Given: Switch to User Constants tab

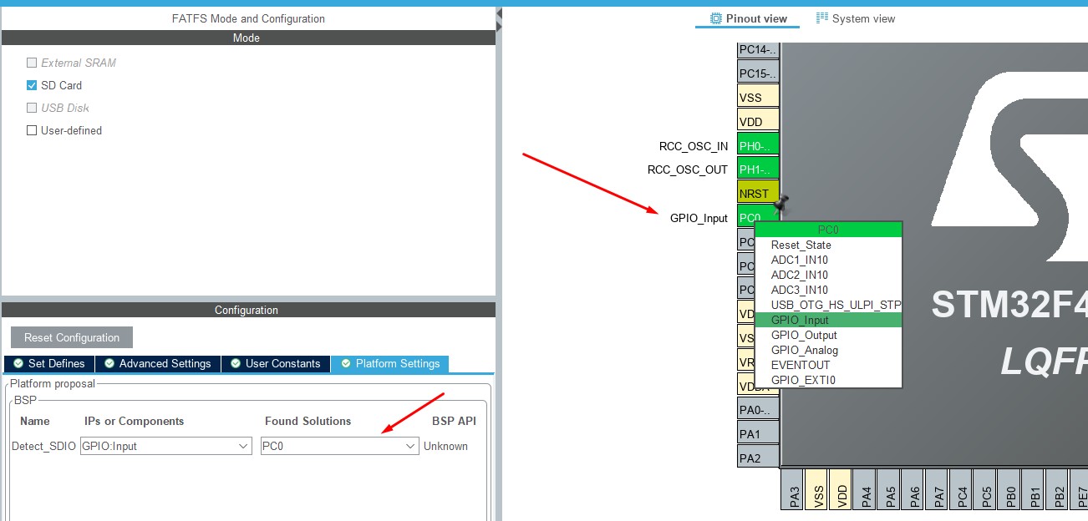Looking at the screenshot, I should [x=276, y=364].
